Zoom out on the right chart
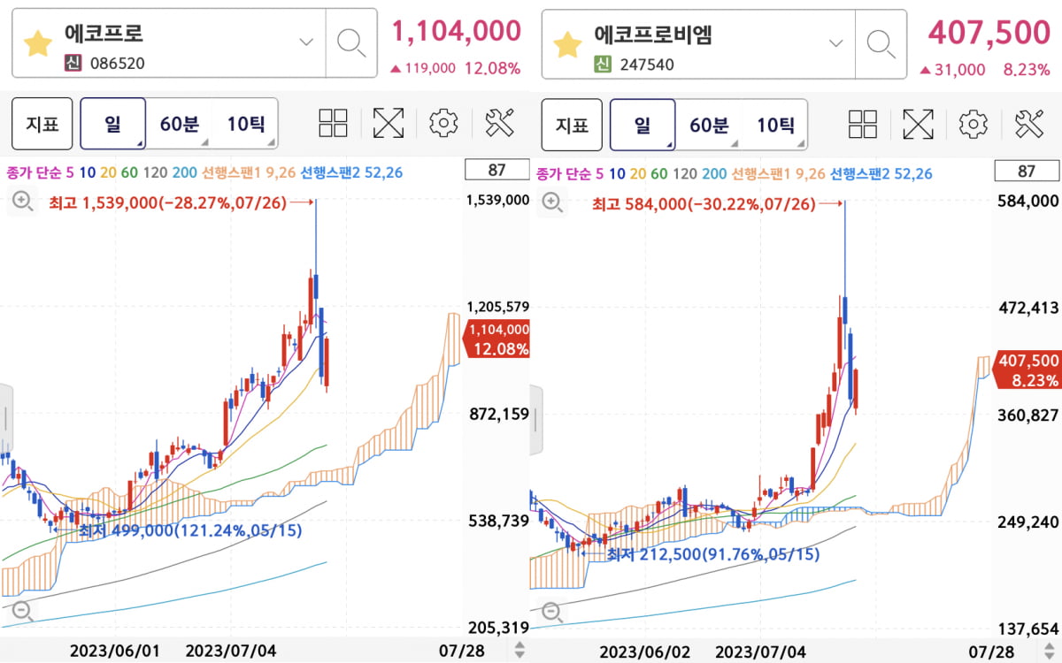Screen dimensions: 1062x663 click(553, 611)
